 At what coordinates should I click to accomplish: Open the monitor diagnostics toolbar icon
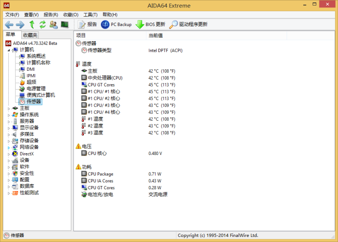pyautogui.click(x=65, y=25)
